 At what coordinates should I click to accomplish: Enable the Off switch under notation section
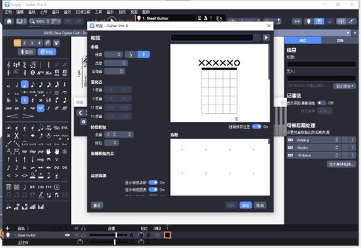point(322,103)
